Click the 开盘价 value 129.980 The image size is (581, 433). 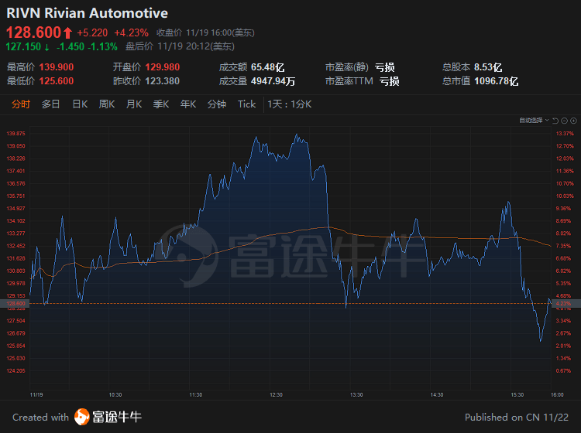tap(163, 67)
